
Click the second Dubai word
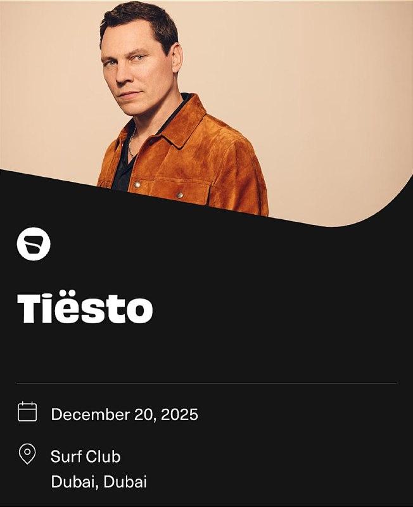pos(125,482)
